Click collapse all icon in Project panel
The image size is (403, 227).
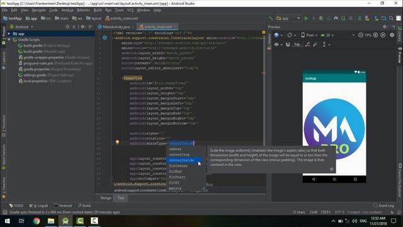pos(74,26)
